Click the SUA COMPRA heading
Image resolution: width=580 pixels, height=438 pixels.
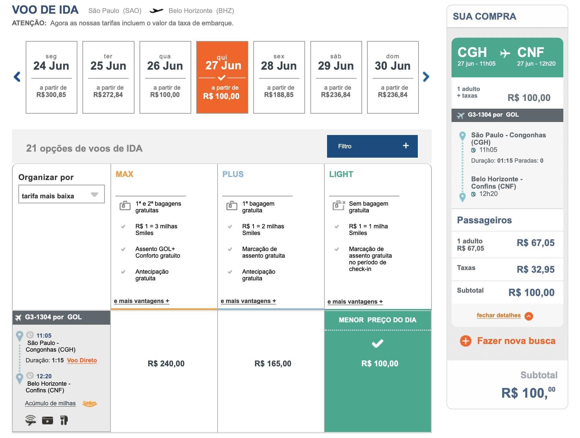click(484, 16)
